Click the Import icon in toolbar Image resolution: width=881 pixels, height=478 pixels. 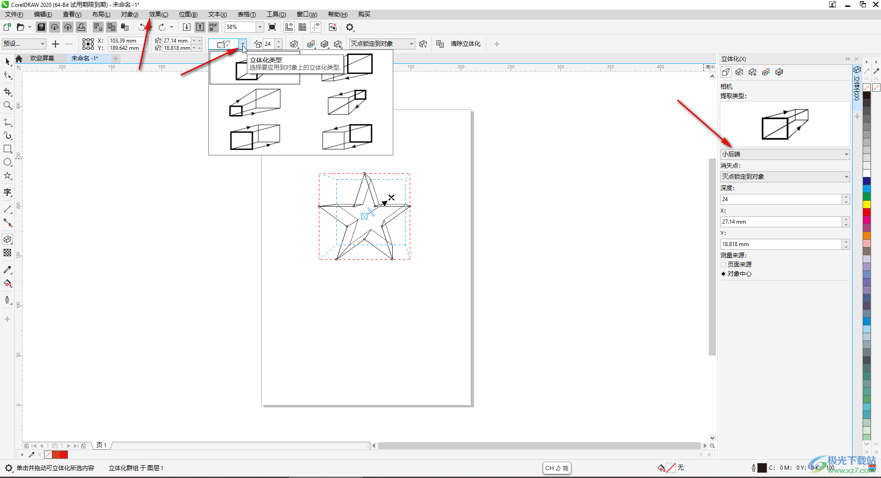coord(187,27)
